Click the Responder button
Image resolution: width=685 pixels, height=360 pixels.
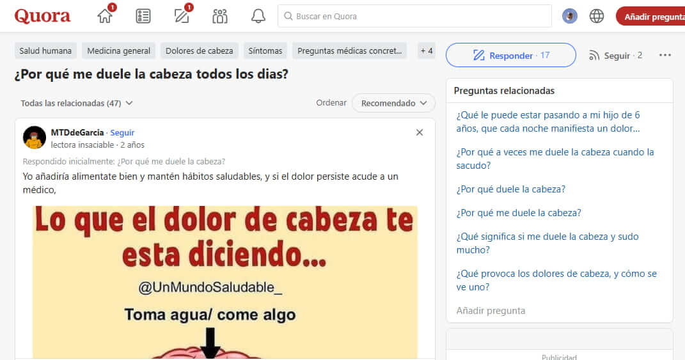pos(510,55)
